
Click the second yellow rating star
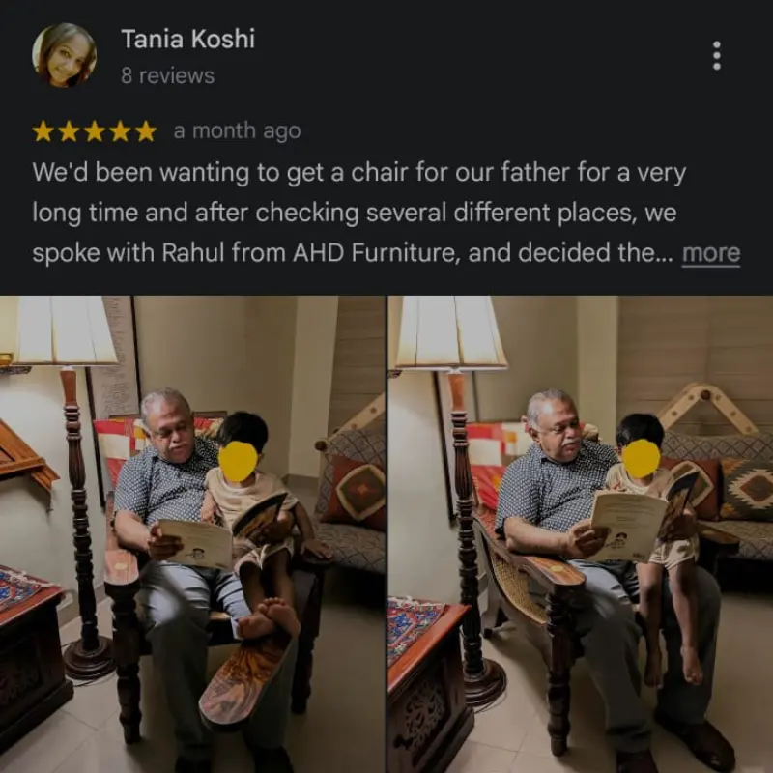pos(69,131)
